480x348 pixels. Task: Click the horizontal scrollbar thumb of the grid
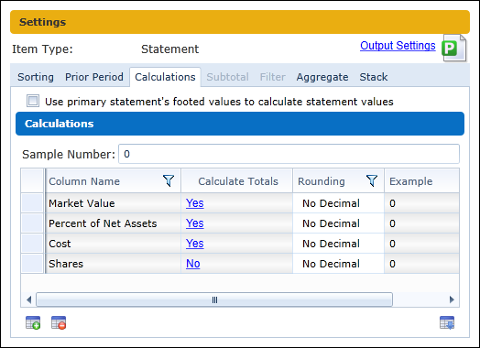click(x=214, y=299)
